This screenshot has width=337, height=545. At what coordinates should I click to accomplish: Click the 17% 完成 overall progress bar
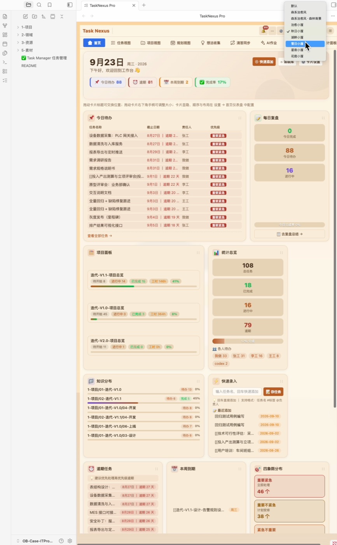[248, 341]
